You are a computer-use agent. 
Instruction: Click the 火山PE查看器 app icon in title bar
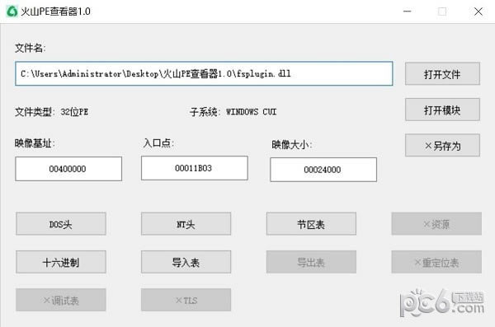[x=12, y=11]
